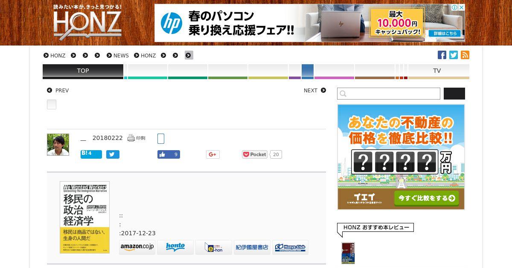Open the book cover thumbnail

(x=84, y=217)
